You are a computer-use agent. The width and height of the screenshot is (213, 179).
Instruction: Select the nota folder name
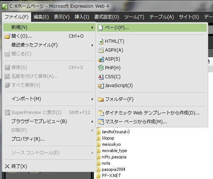click(x=106, y=163)
